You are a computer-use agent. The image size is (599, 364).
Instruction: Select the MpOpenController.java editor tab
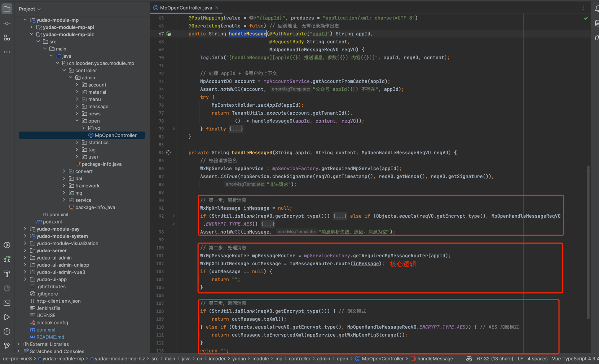coord(185,8)
